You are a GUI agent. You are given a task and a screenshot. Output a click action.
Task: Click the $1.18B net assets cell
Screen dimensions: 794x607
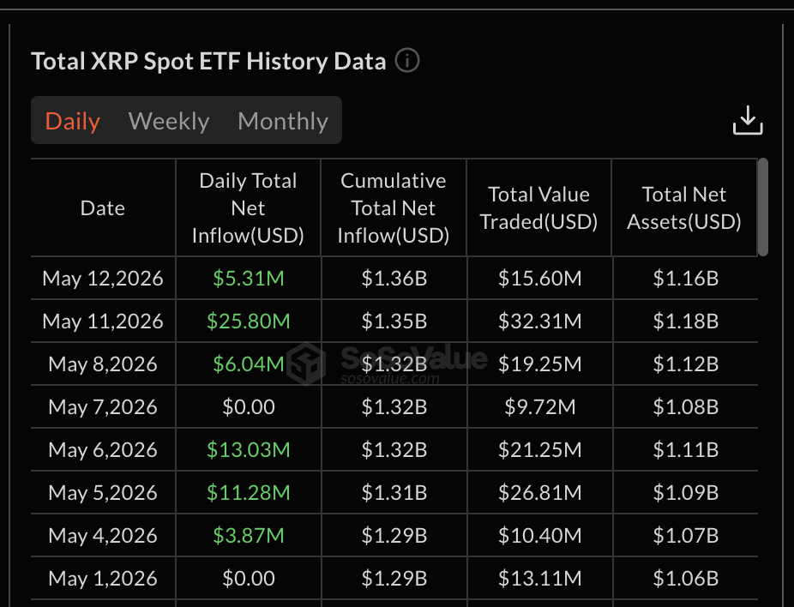pyautogui.click(x=686, y=321)
